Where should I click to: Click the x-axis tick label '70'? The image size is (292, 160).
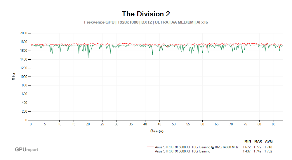pyautogui.click(x=231, y=124)
